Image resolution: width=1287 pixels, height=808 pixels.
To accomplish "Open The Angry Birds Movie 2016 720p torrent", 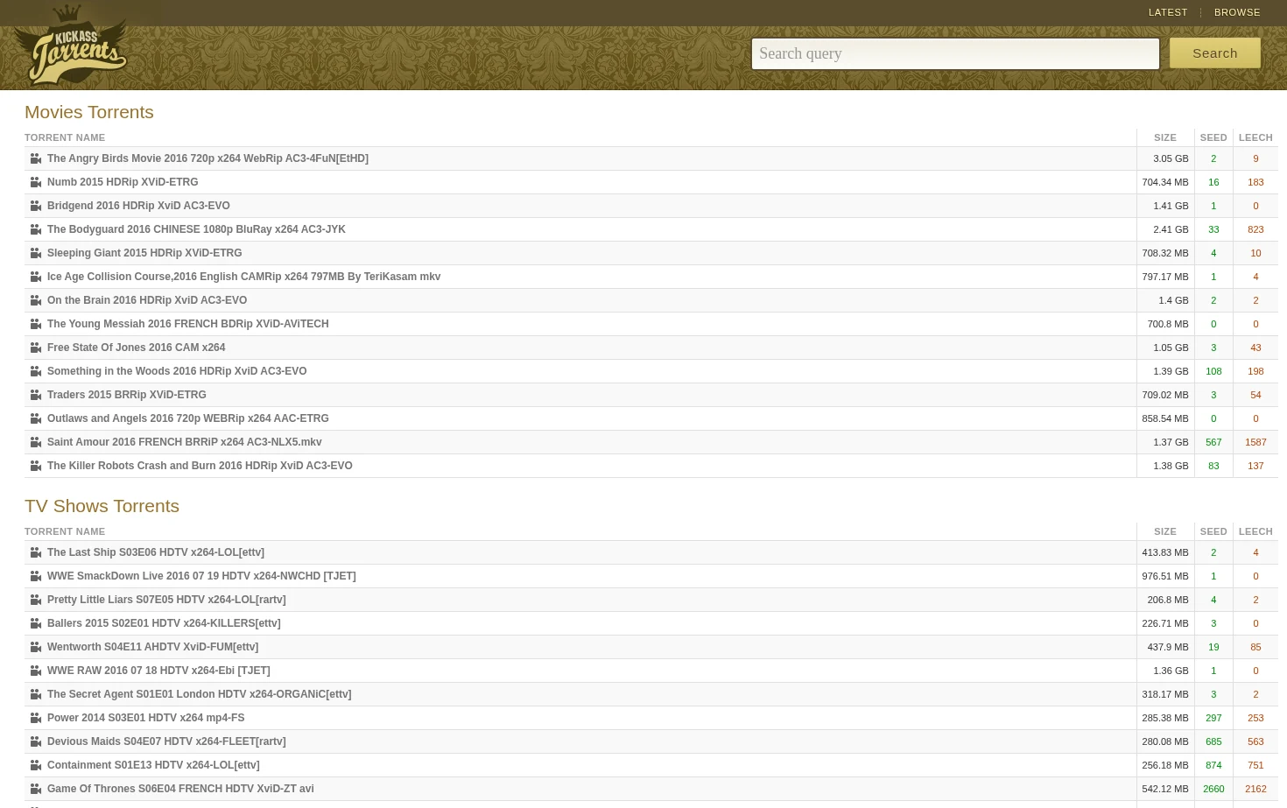I will pyautogui.click(x=207, y=158).
